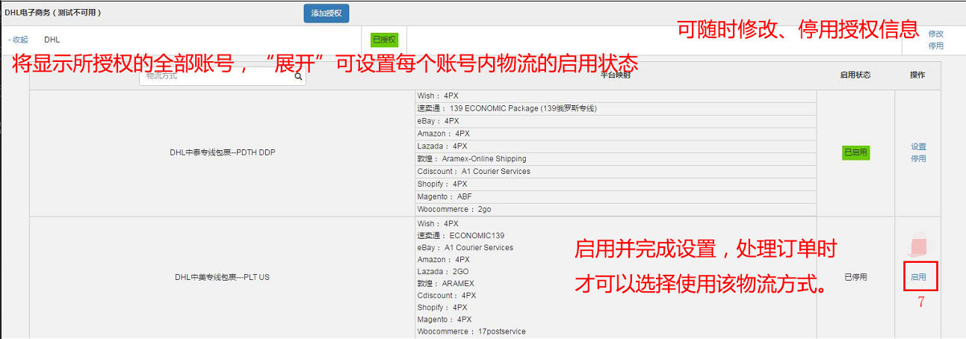Focus the 物流方式 search input field
Image resolution: width=966 pixels, height=339 pixels.
[223, 76]
